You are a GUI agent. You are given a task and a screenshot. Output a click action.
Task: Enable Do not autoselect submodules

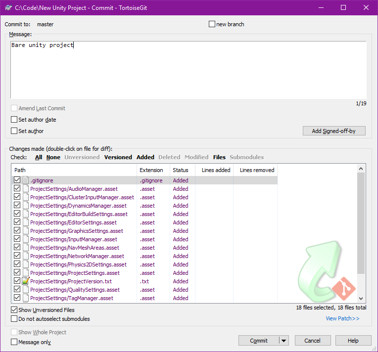pyautogui.click(x=14, y=319)
